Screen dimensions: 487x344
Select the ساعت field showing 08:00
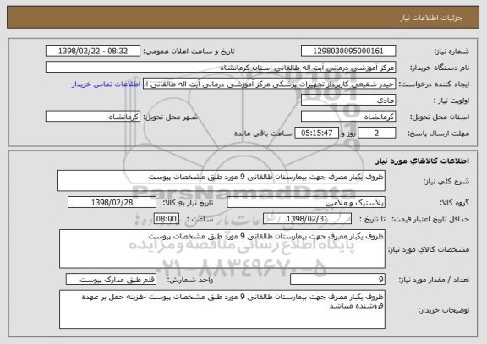point(167,219)
